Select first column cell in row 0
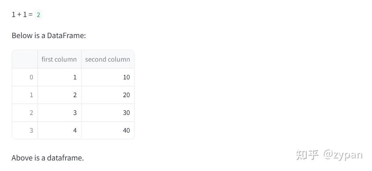372x171 pixels. 60,77
